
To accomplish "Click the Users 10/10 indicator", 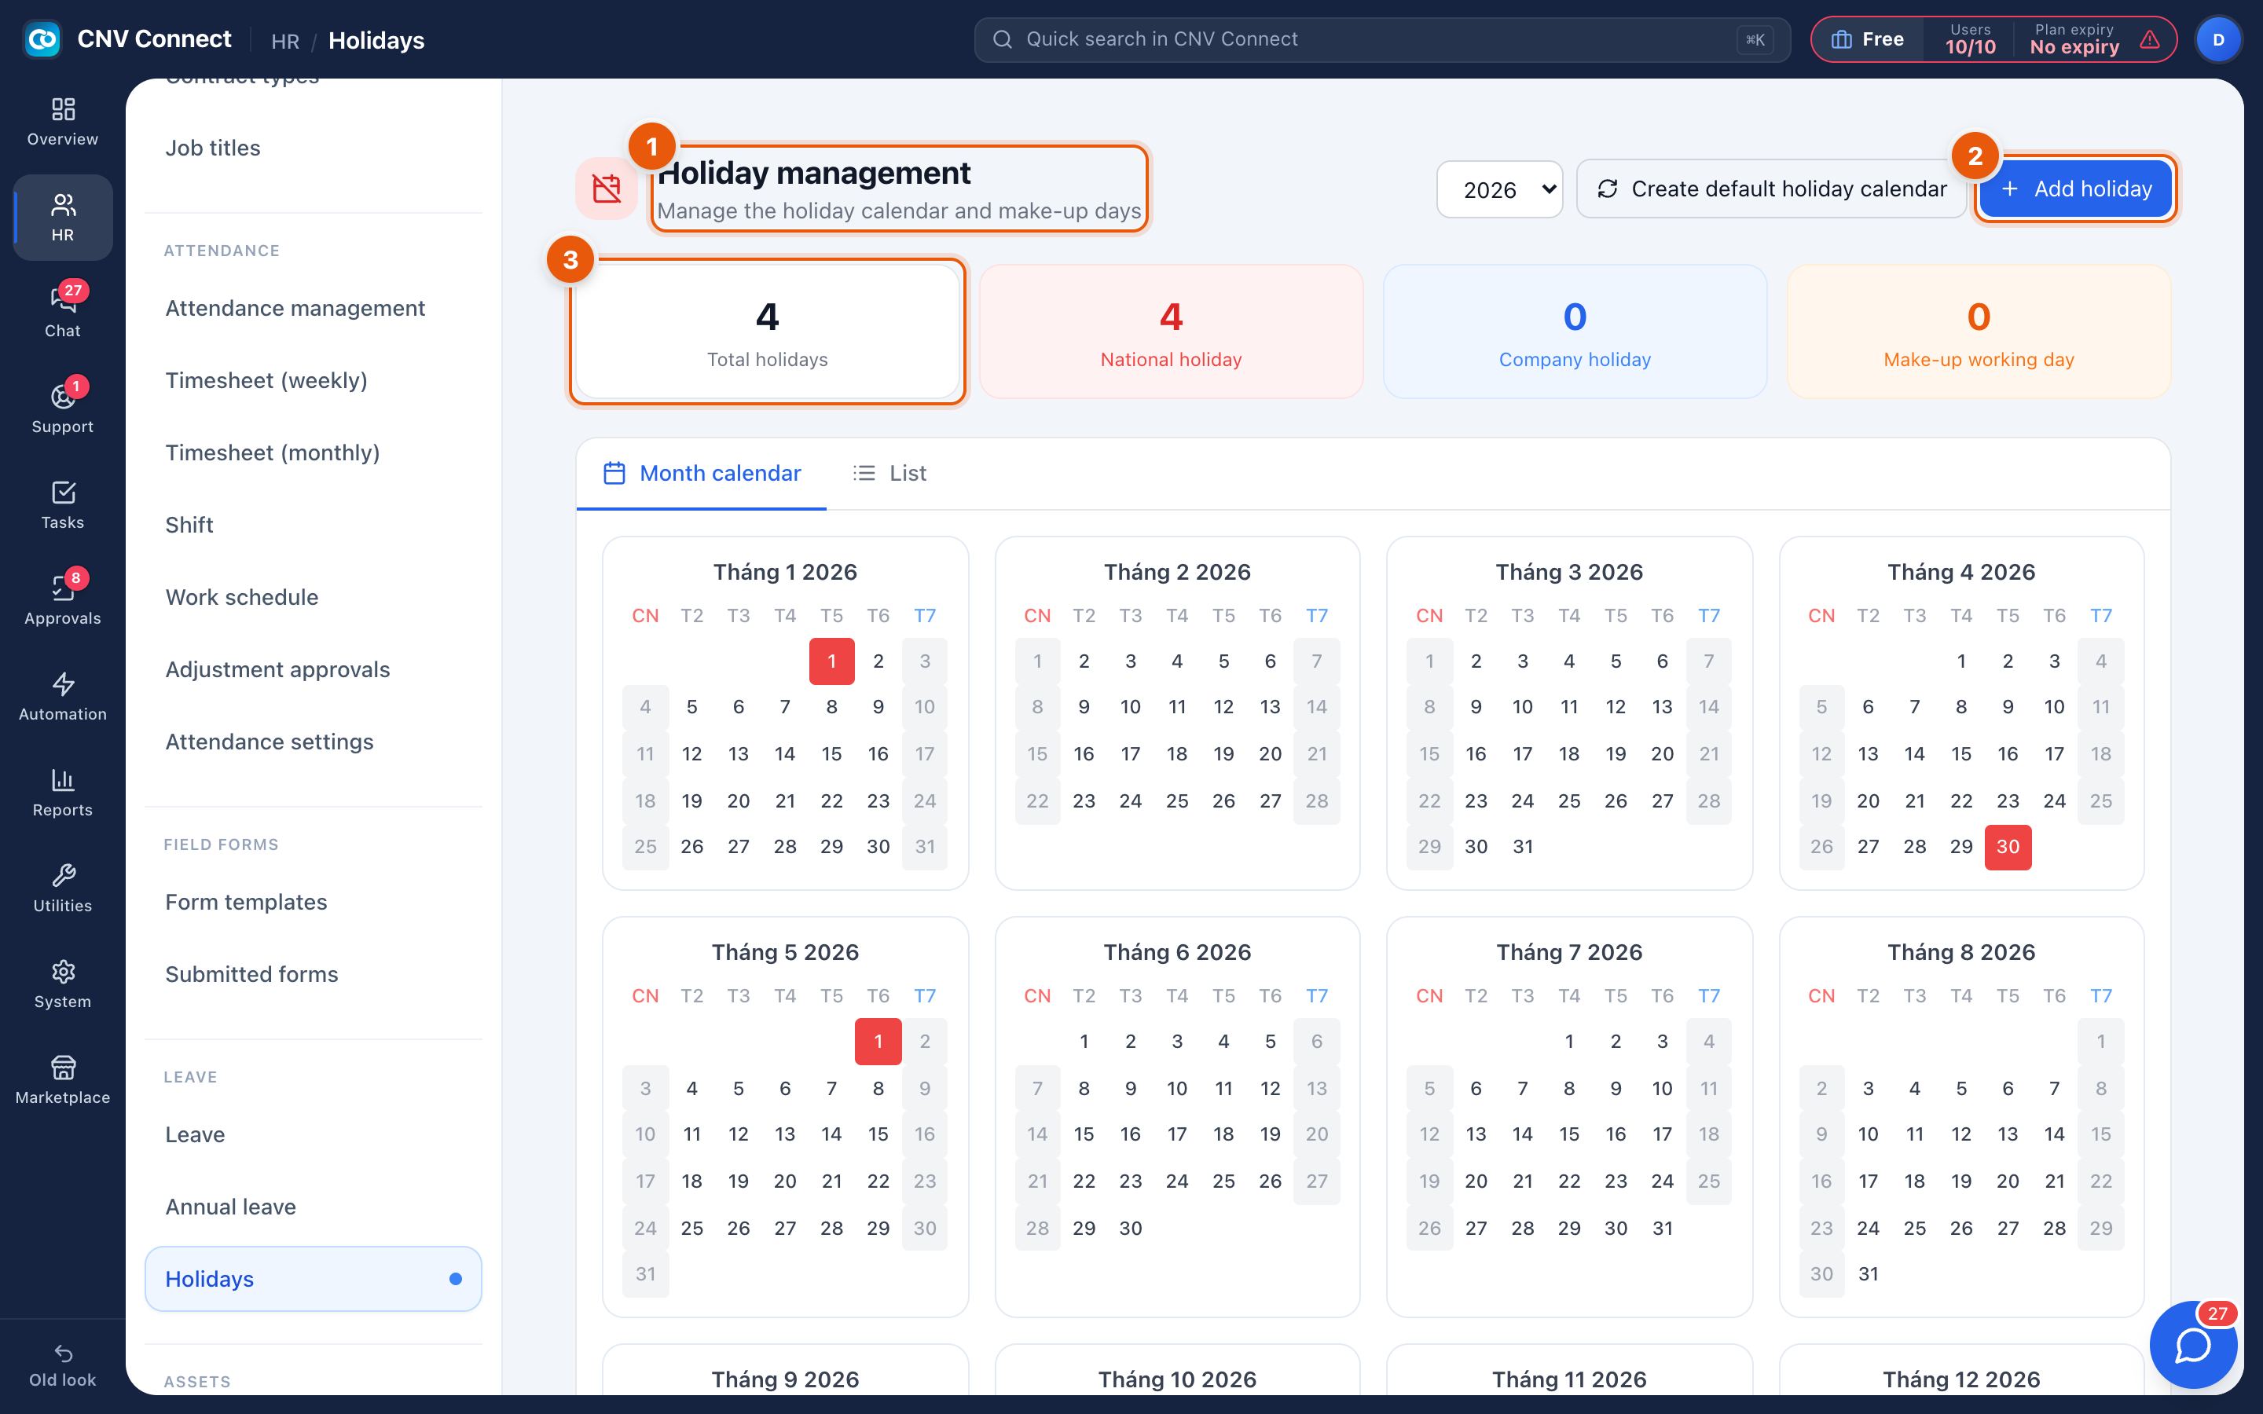I will point(1971,39).
